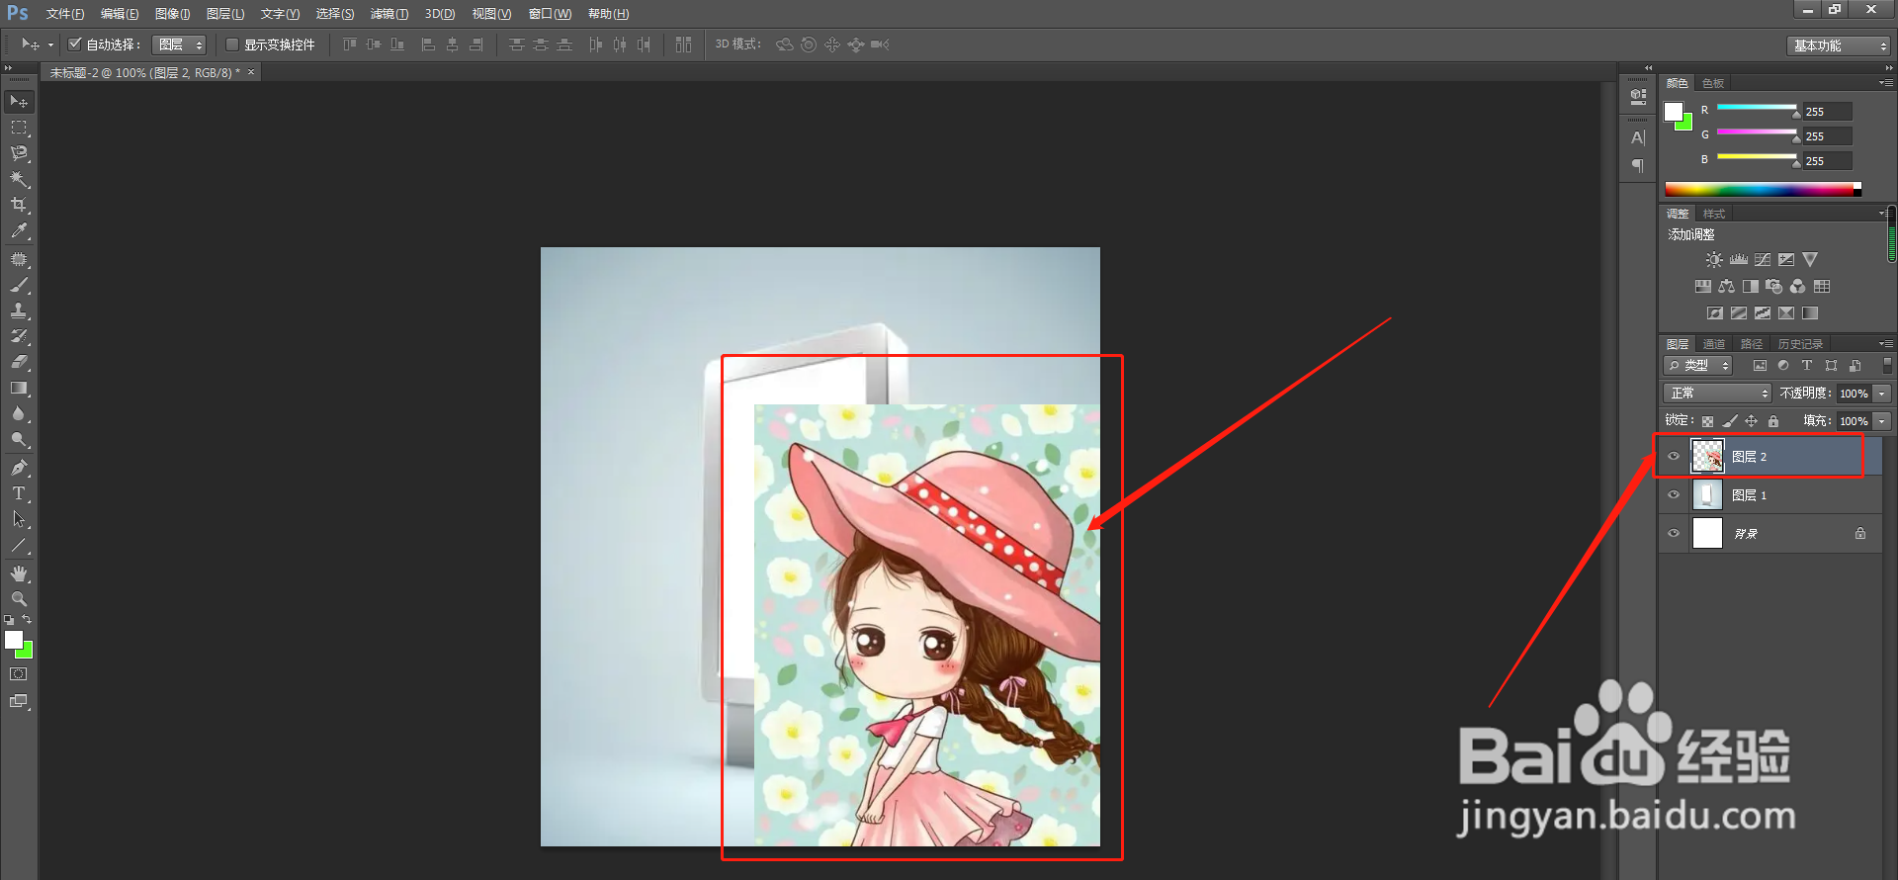The width and height of the screenshot is (1898, 880).
Task: Toggle lock image pixels brush icon
Action: pos(1729,421)
